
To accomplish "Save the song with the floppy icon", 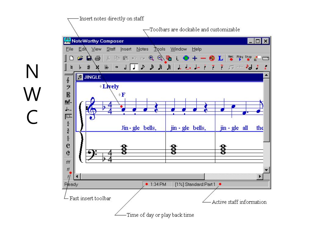I will point(89,58).
